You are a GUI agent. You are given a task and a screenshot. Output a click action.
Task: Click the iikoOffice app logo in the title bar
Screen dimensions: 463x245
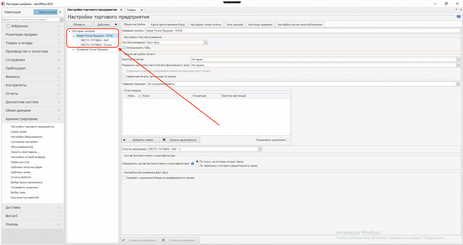click(x=3, y=4)
